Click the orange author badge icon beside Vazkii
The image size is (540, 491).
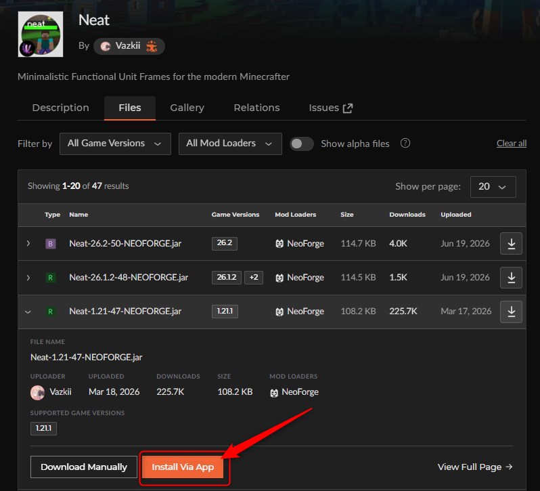pos(152,46)
